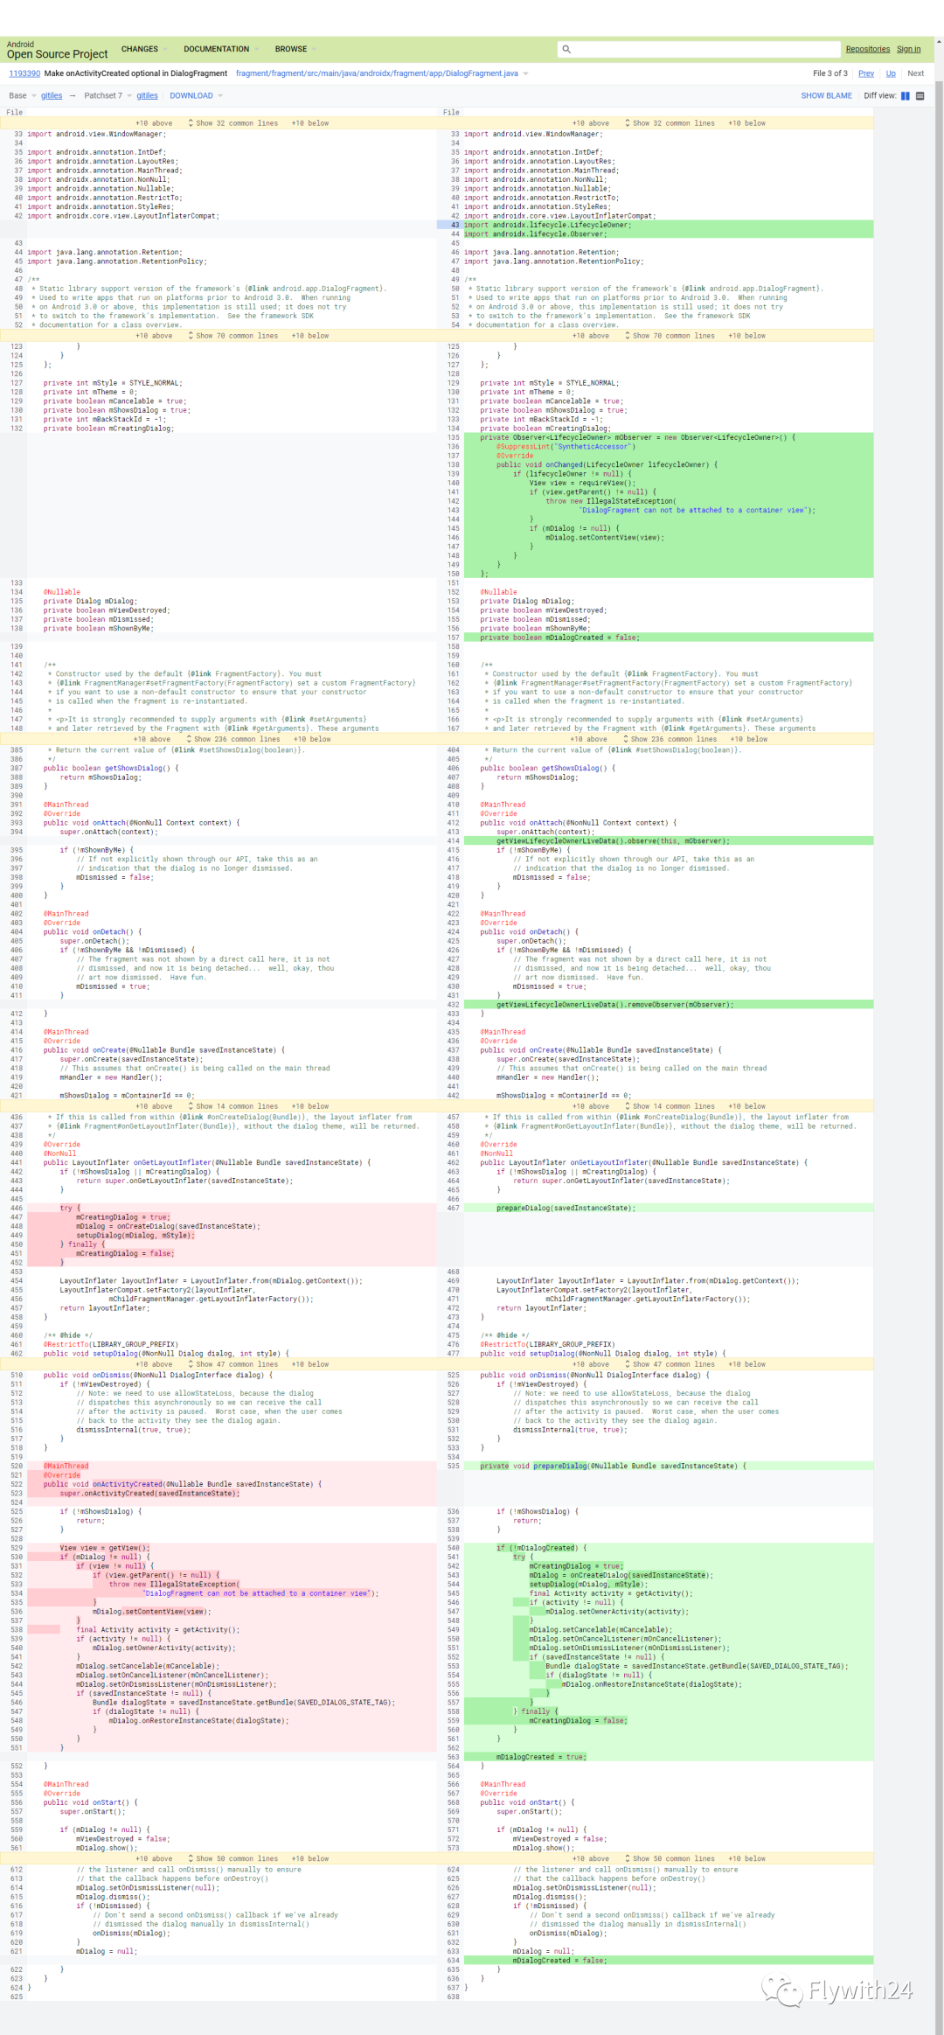Expand +10 below beside right Show 70 lines
Viewport: 944px width, 2035px height.
(x=747, y=336)
